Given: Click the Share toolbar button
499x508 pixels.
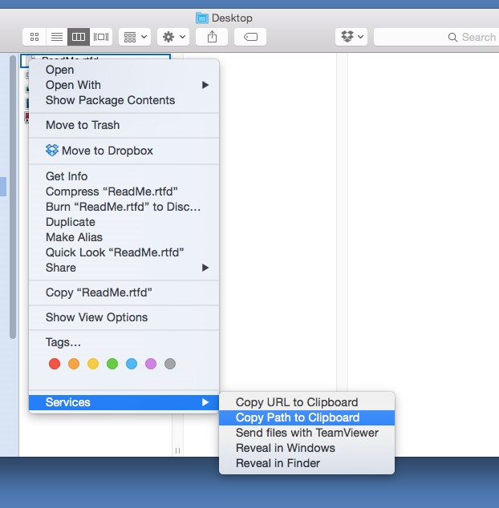Looking at the screenshot, I should 212,37.
